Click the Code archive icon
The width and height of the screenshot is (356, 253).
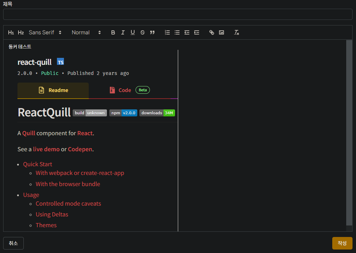112,90
